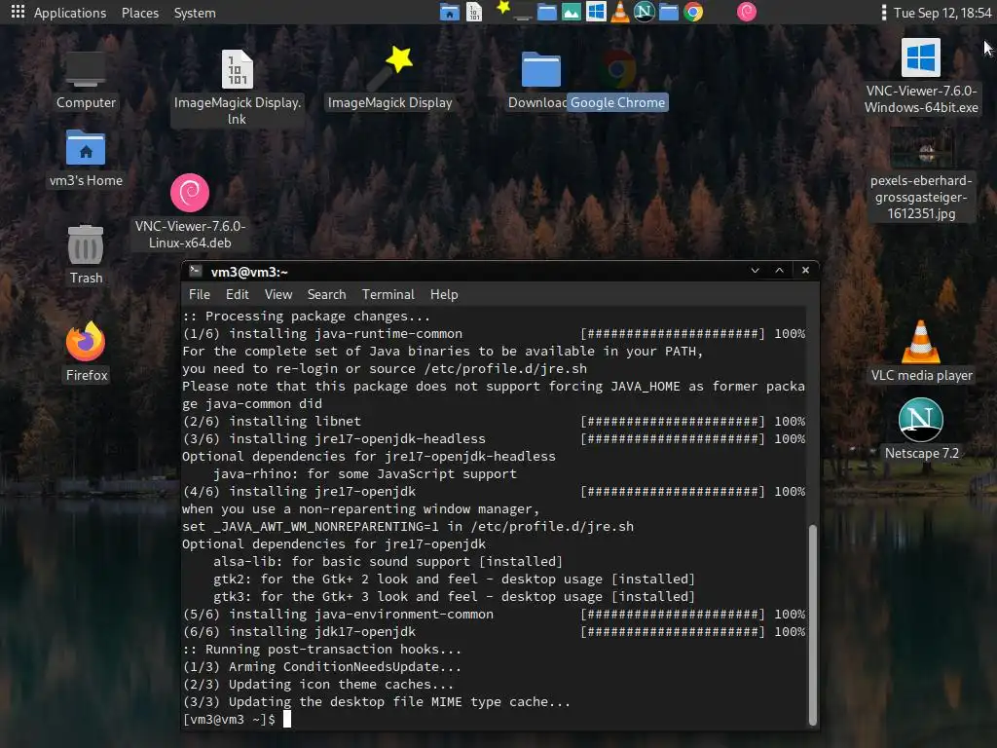997x748 pixels.
Task: Click the binary file launcher in top panel
Action: coord(474,12)
